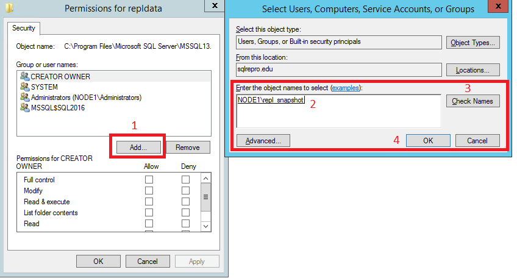The image size is (517, 278).
Task: Check Deny for List folder contents
Action: click(185, 212)
